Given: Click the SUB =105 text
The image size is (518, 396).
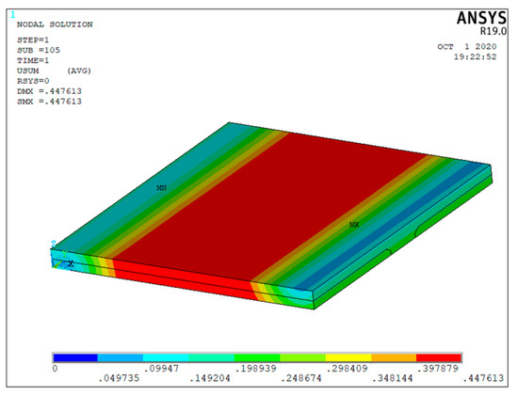Looking at the screenshot, I should pyautogui.click(x=39, y=50).
